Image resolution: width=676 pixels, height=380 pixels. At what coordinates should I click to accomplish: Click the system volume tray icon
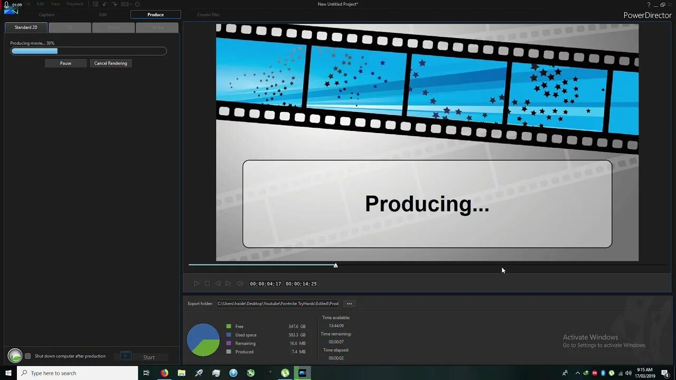tap(628, 373)
